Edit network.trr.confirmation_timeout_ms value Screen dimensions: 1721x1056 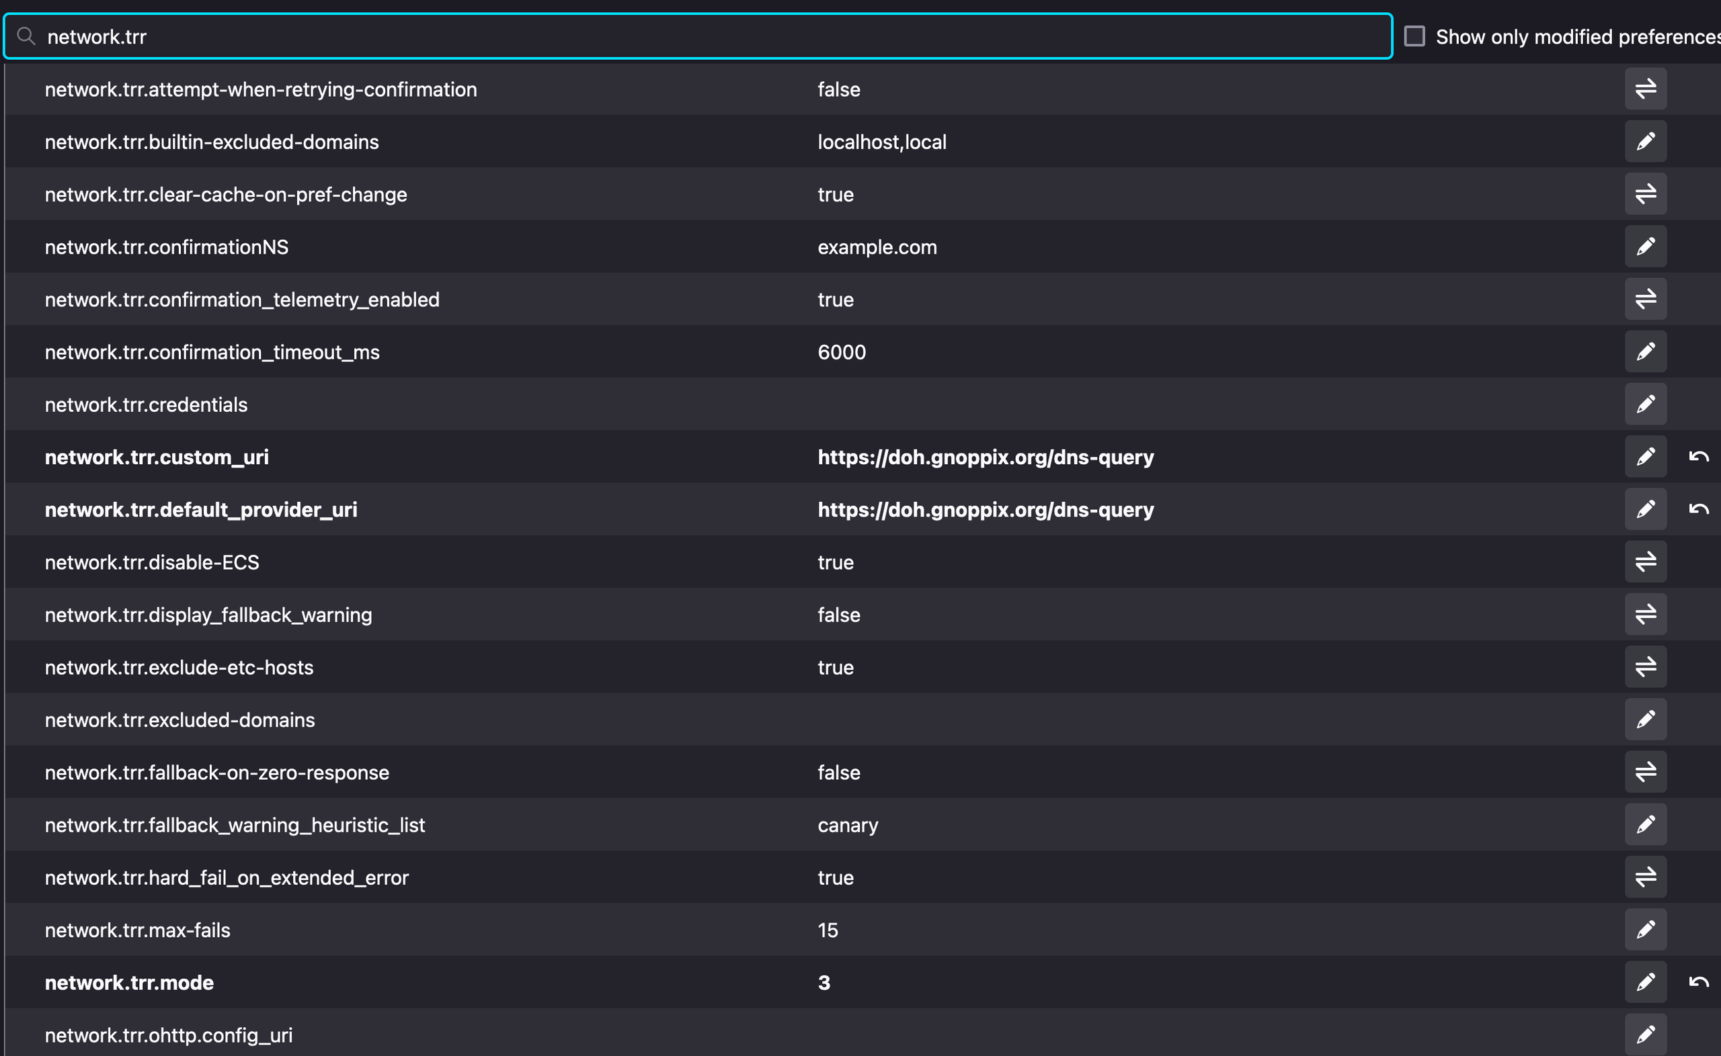tap(1645, 351)
